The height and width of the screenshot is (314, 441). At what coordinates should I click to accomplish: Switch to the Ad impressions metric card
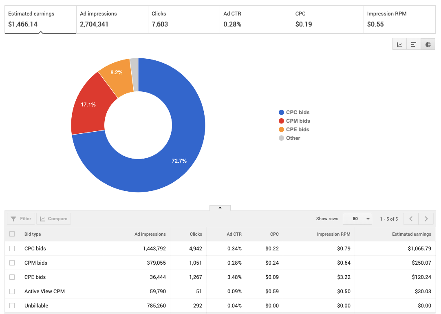coord(112,19)
